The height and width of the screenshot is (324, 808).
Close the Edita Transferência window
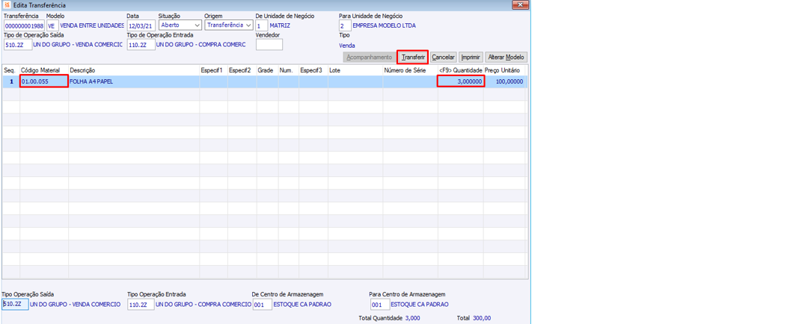[x=520, y=5]
